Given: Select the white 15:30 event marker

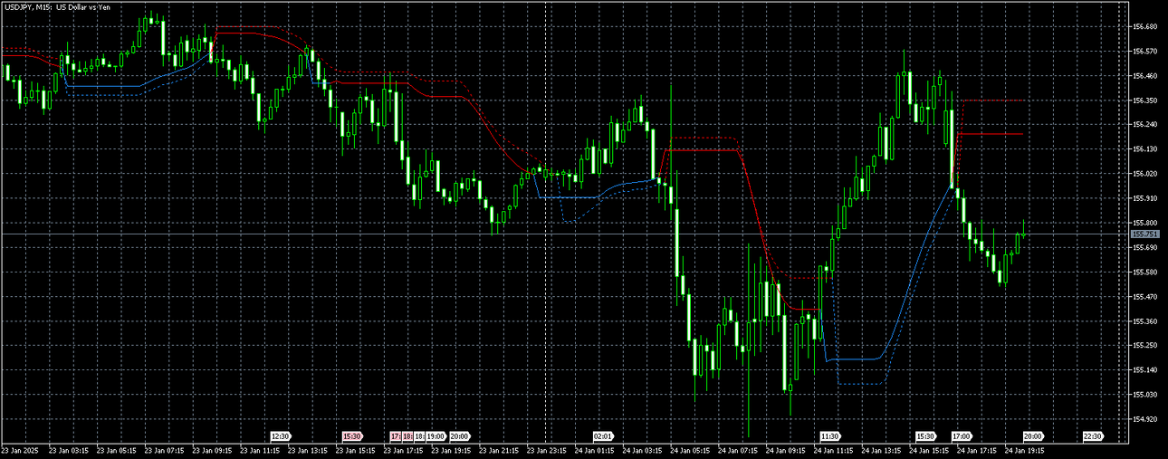Looking at the screenshot, I should 925,435.
